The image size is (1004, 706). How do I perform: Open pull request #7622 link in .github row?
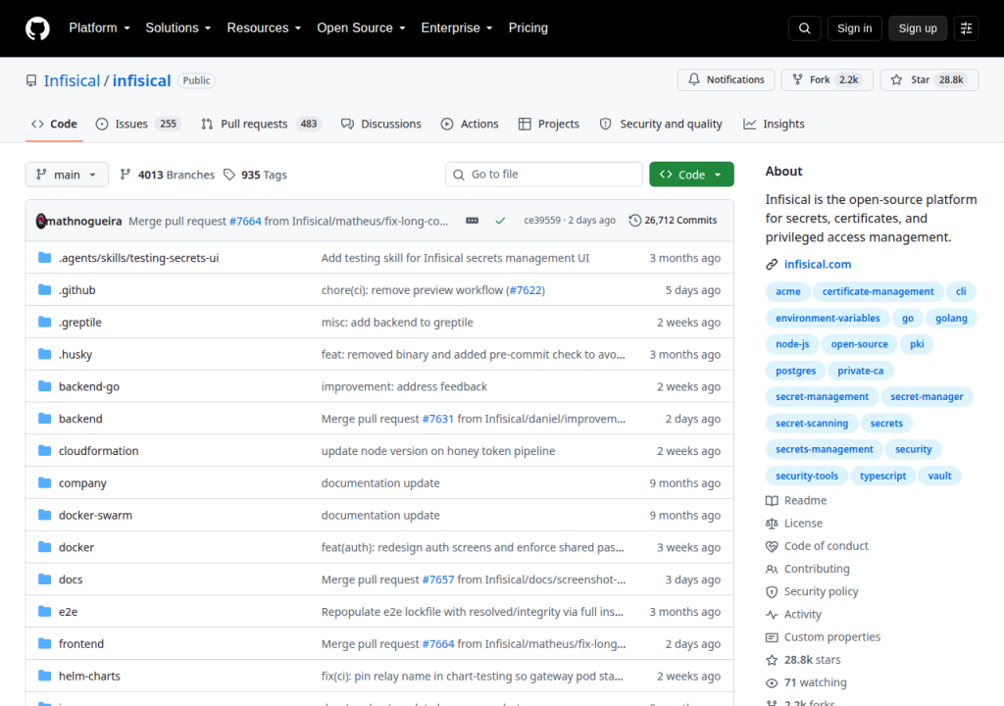click(x=526, y=290)
